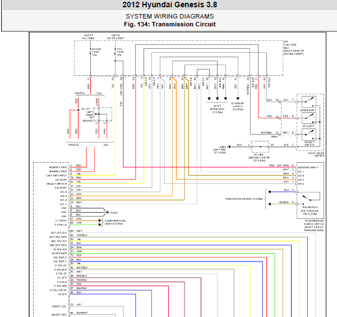Click the 'SYSTEM WIRING DIAGRAMS' subtitle

[169, 16]
